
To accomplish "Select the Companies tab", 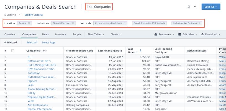I will pyautogui.click(x=29, y=34).
